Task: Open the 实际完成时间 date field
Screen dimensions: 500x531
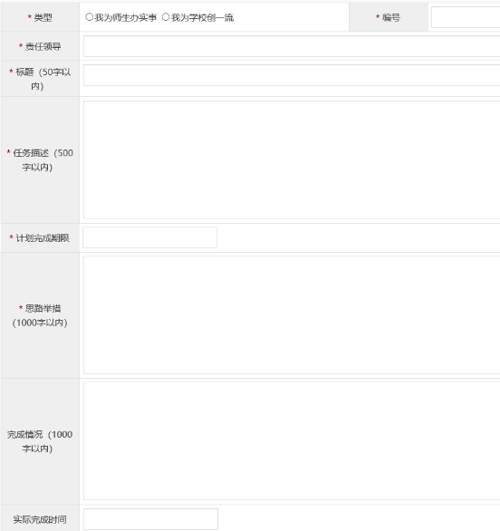Action: [150, 519]
